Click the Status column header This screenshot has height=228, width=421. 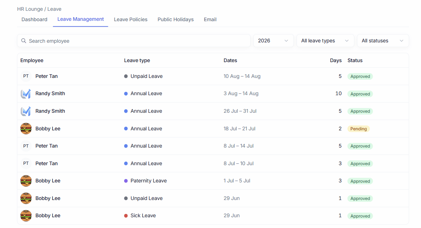(355, 60)
